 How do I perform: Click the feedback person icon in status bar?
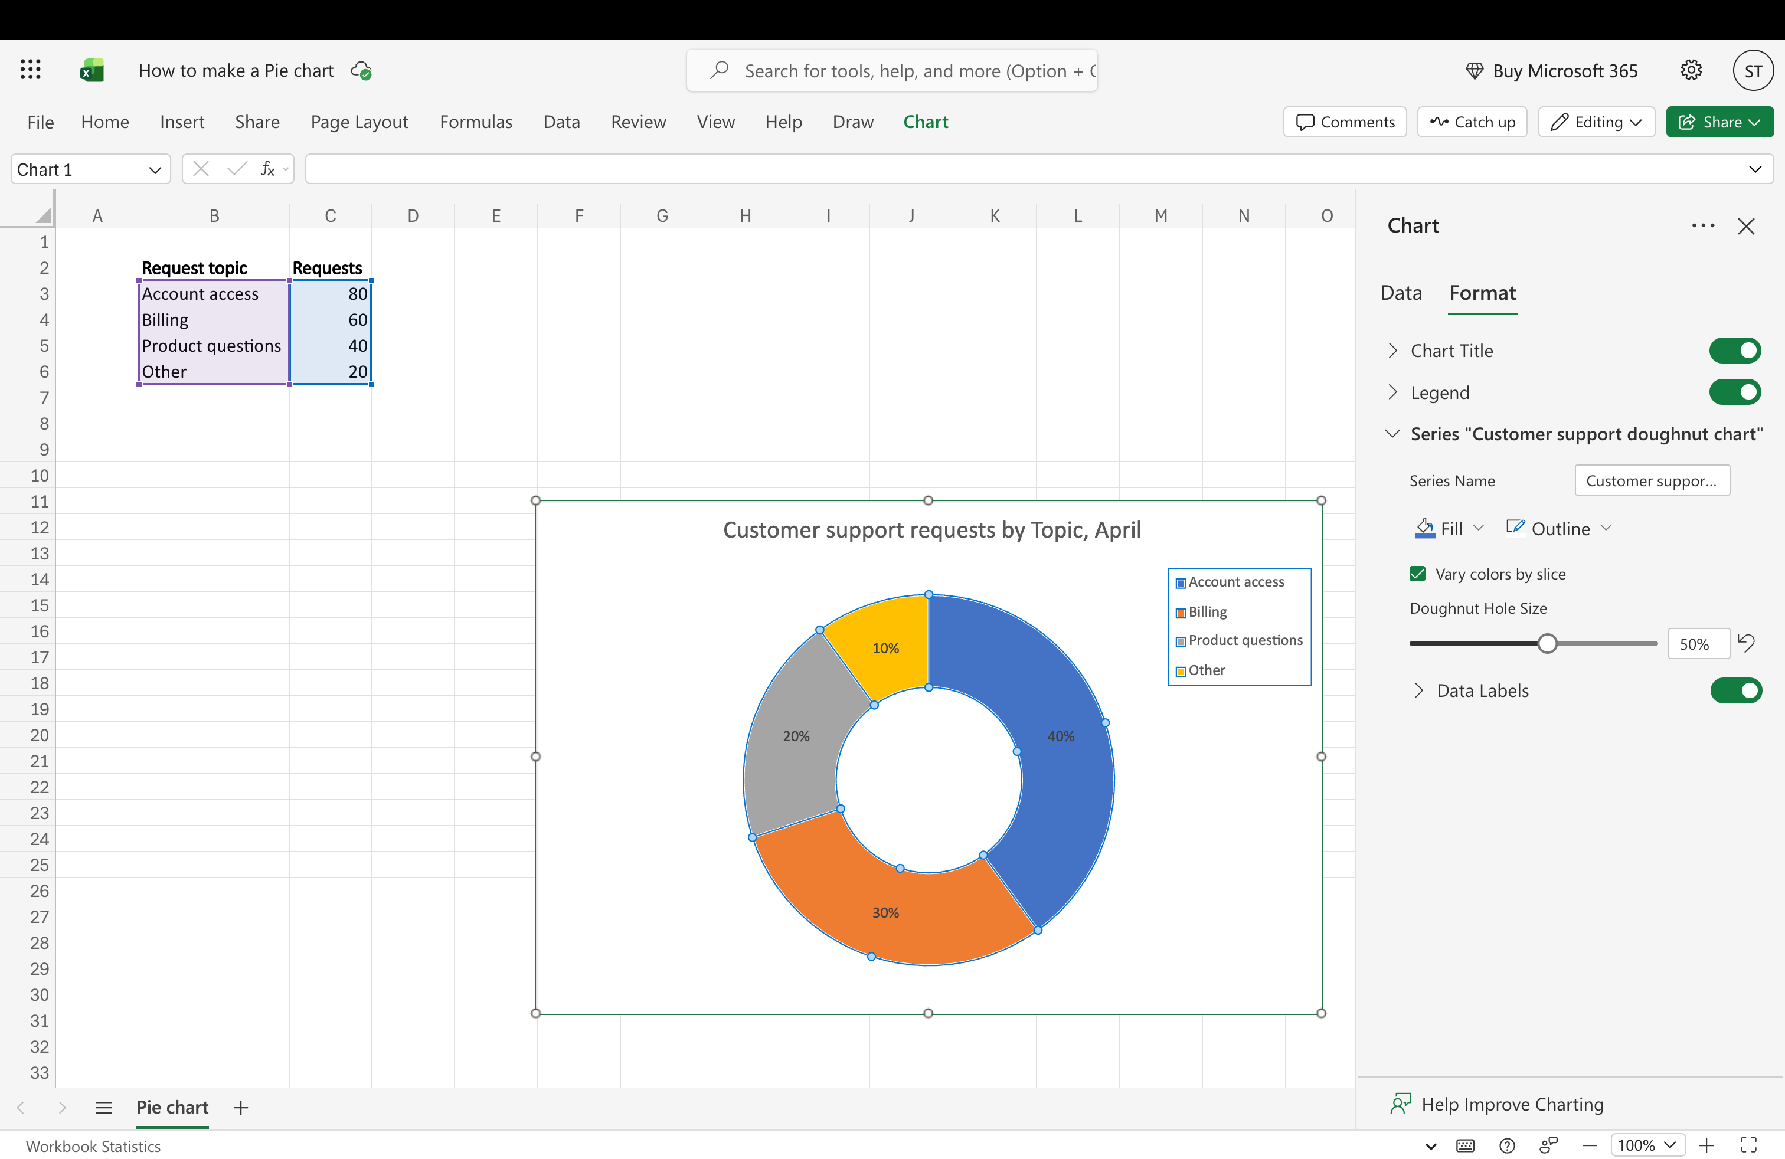1548,1145
